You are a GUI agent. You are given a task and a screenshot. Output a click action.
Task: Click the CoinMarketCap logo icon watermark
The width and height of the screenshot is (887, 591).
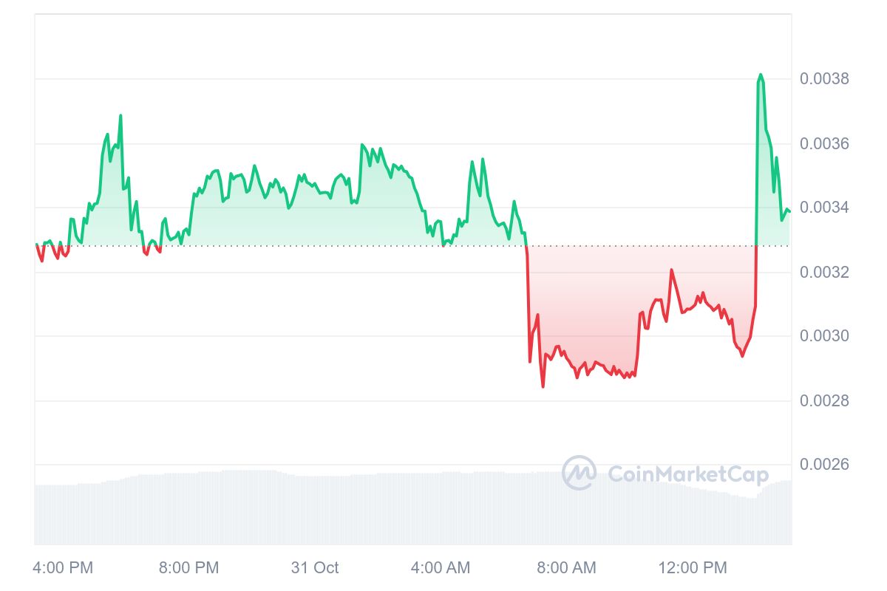point(579,473)
